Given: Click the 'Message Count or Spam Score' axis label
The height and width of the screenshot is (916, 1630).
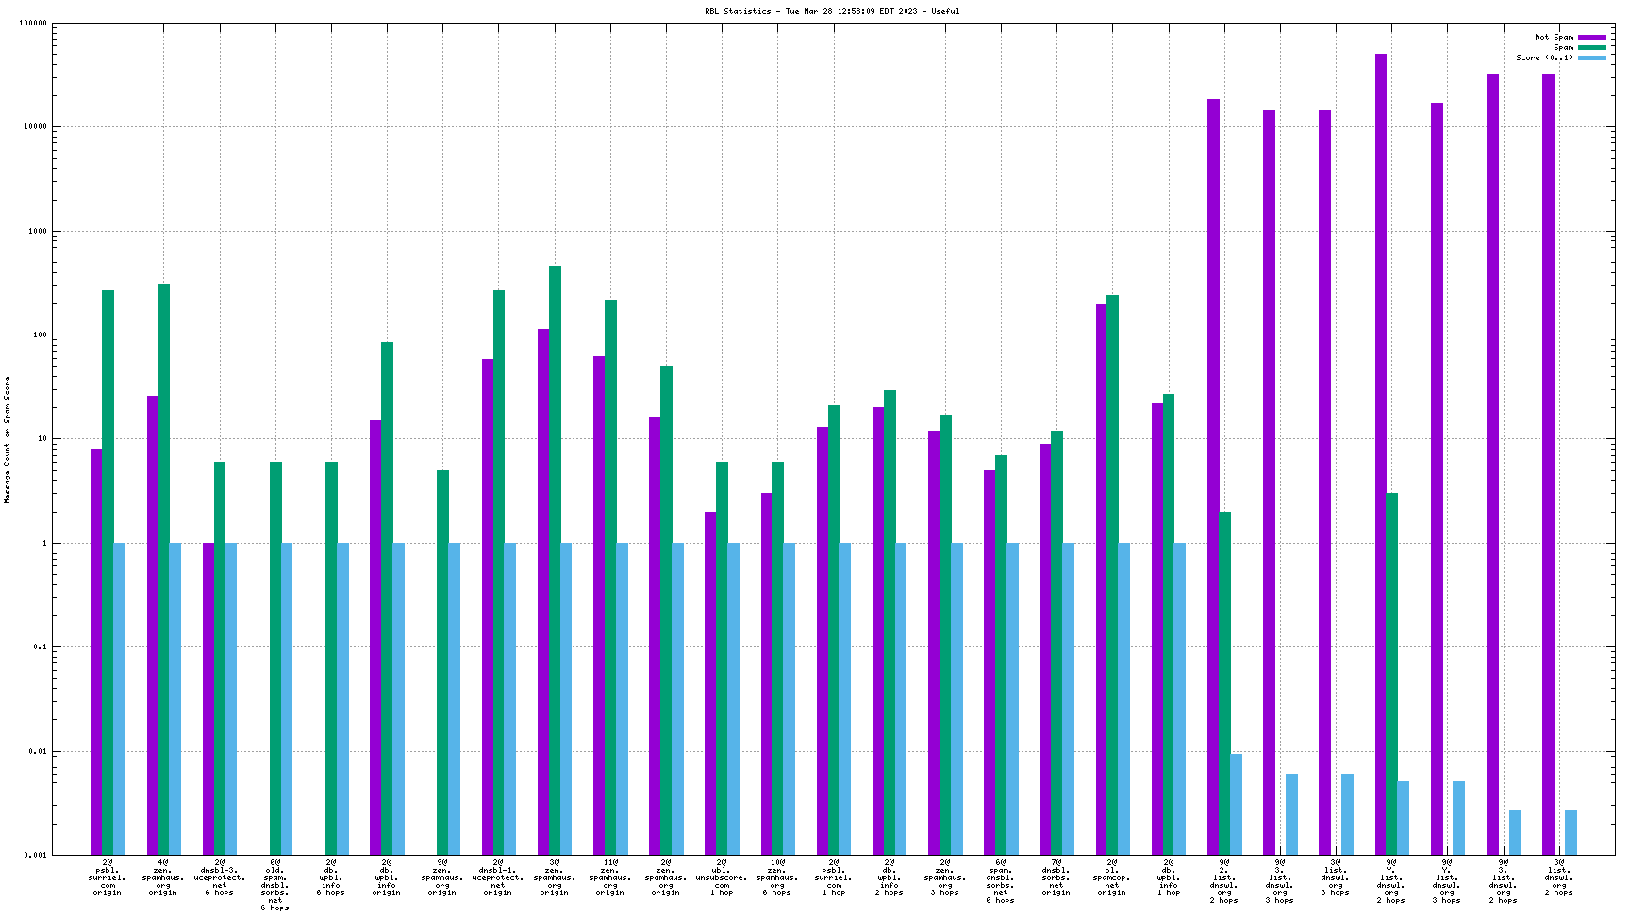Looking at the screenshot, I should (x=8, y=439).
